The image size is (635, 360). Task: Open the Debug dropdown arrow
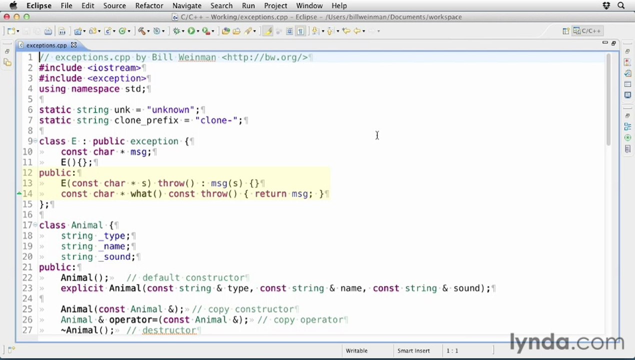(x=183, y=31)
